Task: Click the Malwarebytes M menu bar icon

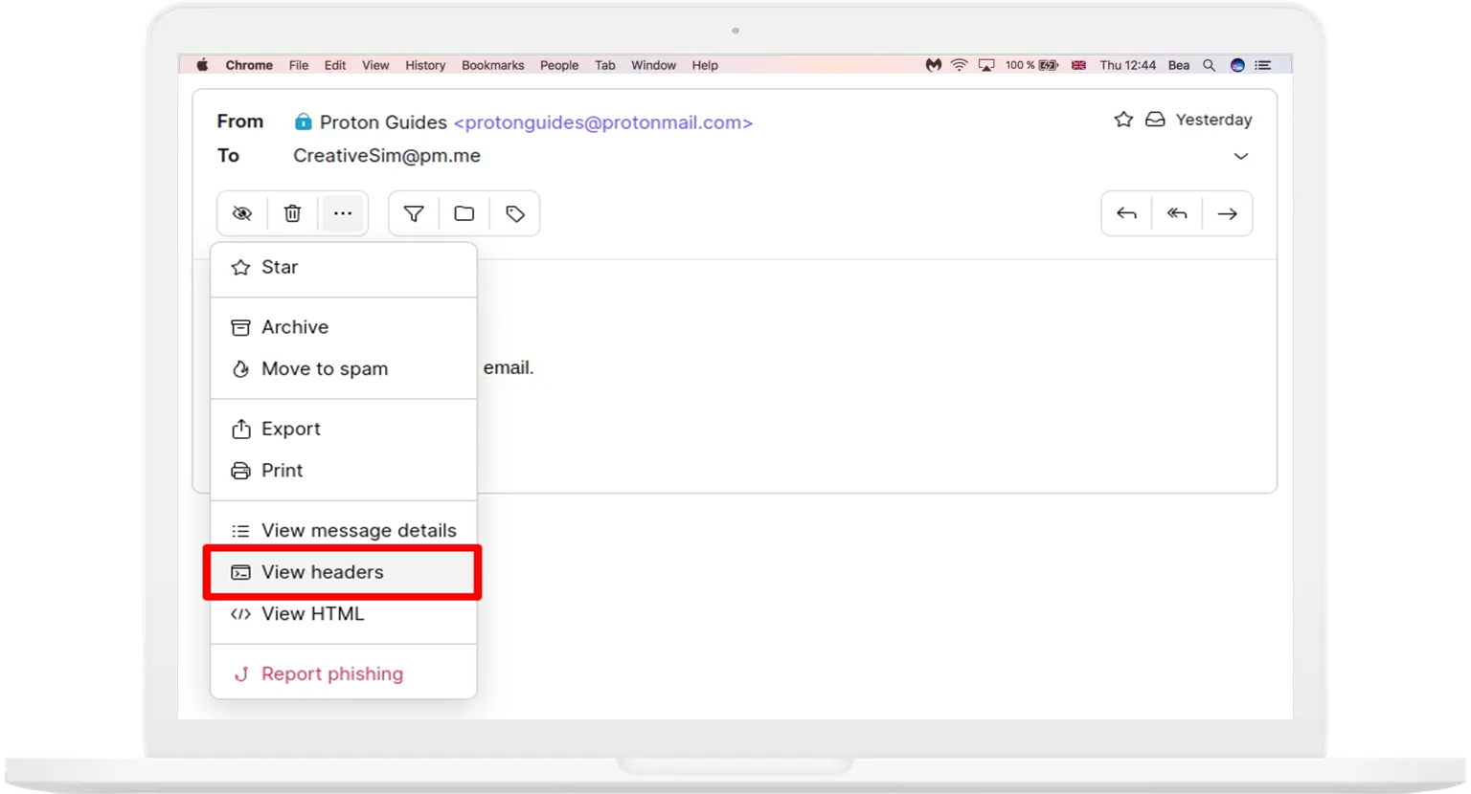Action: 933,65
